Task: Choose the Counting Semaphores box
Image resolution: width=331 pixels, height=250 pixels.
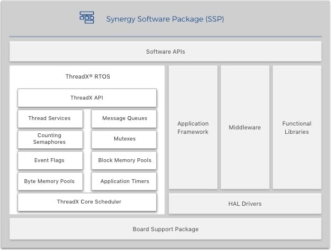Action: (x=50, y=139)
